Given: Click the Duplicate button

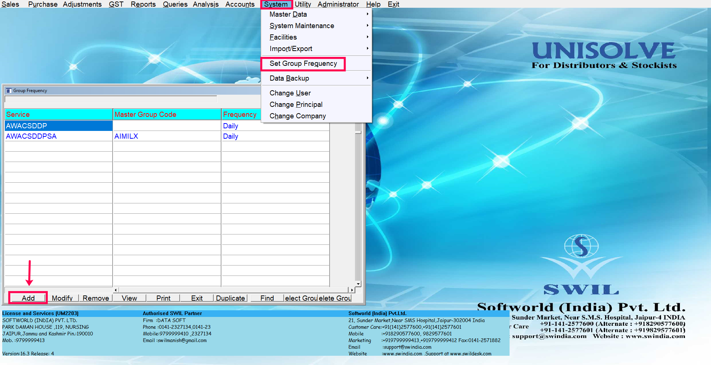Looking at the screenshot, I should pyautogui.click(x=230, y=298).
